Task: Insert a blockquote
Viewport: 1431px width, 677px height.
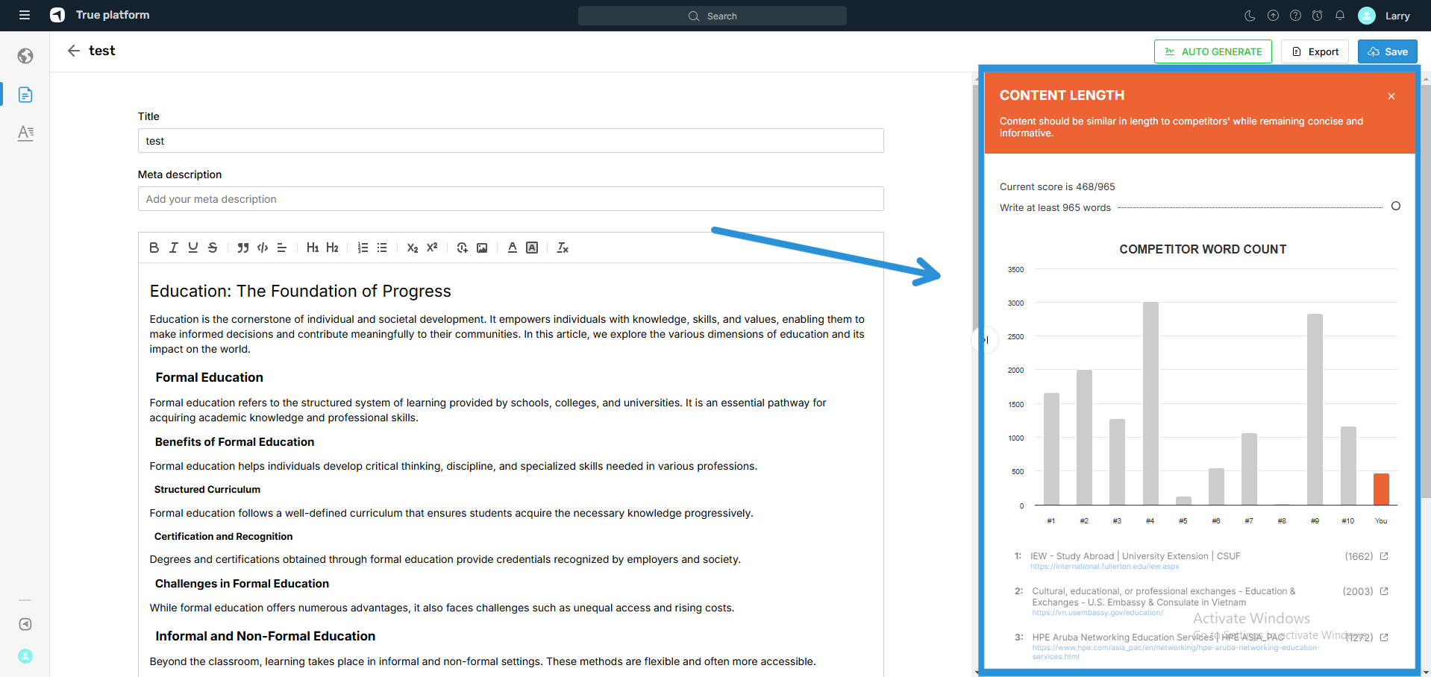Action: point(242,248)
